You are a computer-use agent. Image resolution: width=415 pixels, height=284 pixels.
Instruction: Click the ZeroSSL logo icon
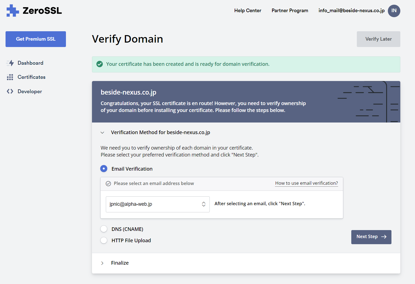pos(12,10)
